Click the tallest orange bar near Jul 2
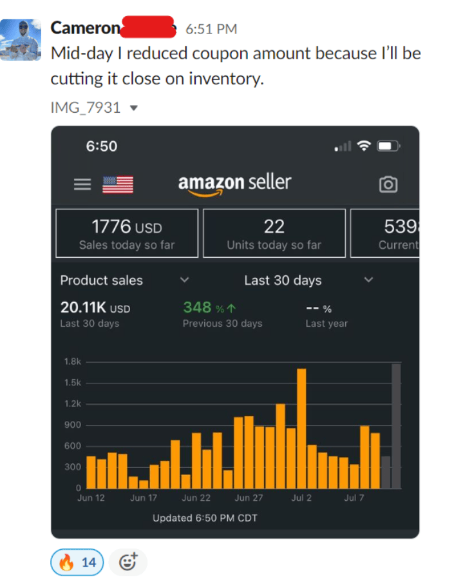The image size is (454, 584). point(301,428)
